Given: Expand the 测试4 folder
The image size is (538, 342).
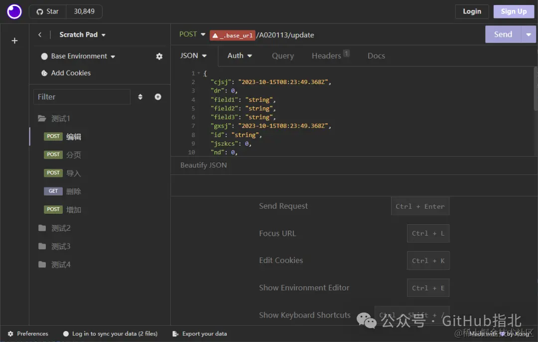Looking at the screenshot, I should pyautogui.click(x=54, y=264).
